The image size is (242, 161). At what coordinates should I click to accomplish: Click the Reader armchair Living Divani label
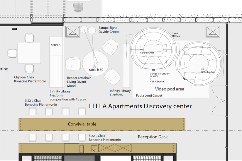point(79,82)
